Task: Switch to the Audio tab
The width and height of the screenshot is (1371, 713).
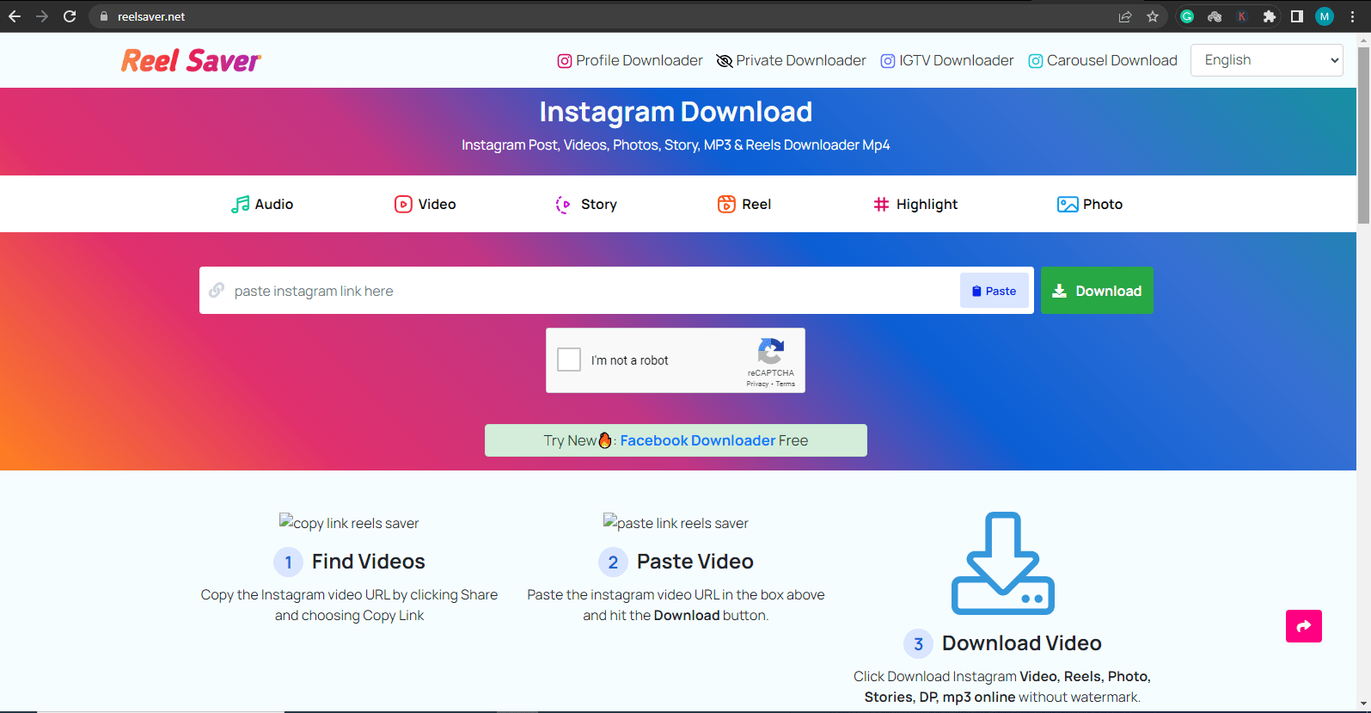Action: click(x=262, y=204)
